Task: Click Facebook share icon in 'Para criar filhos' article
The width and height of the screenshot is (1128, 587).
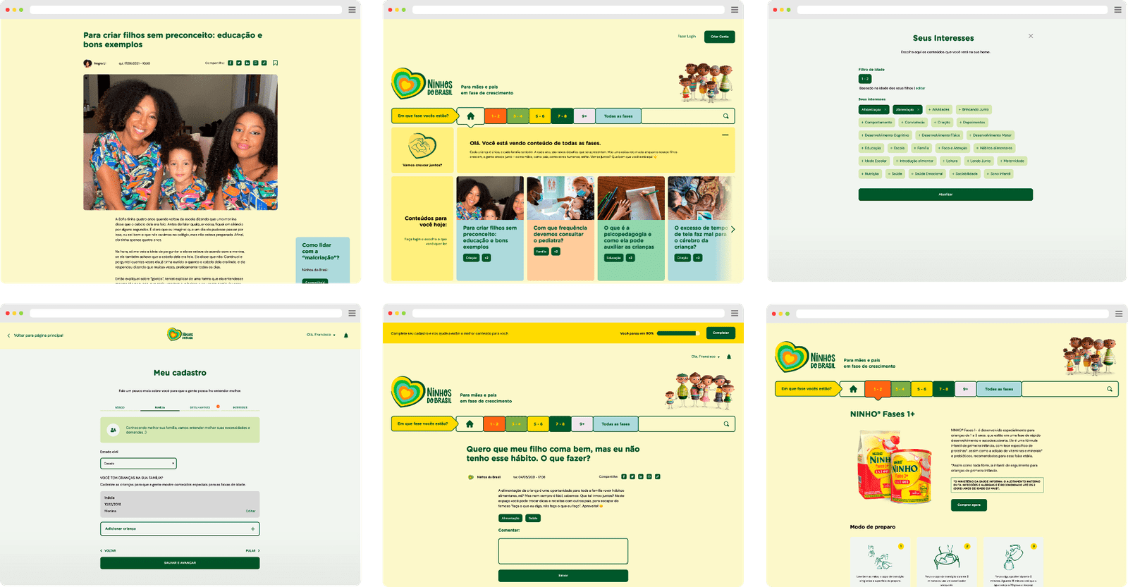Action: click(231, 63)
